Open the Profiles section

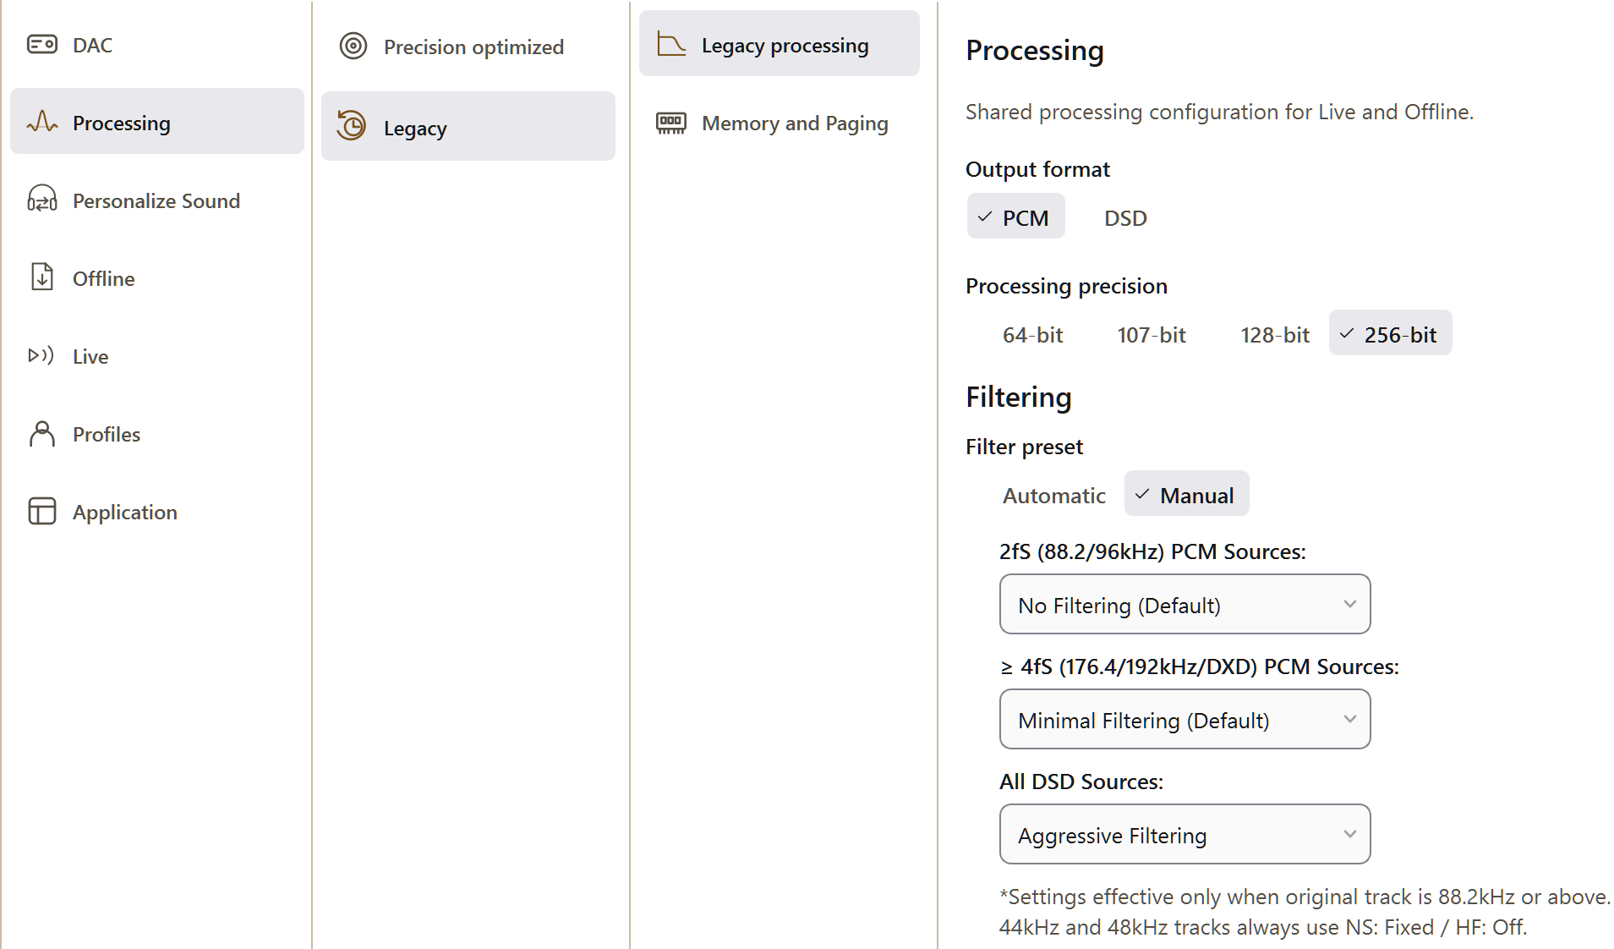coord(157,433)
